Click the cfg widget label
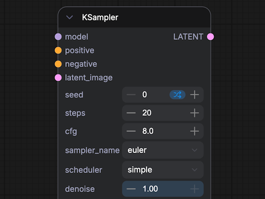The image size is (265, 199). point(71,132)
